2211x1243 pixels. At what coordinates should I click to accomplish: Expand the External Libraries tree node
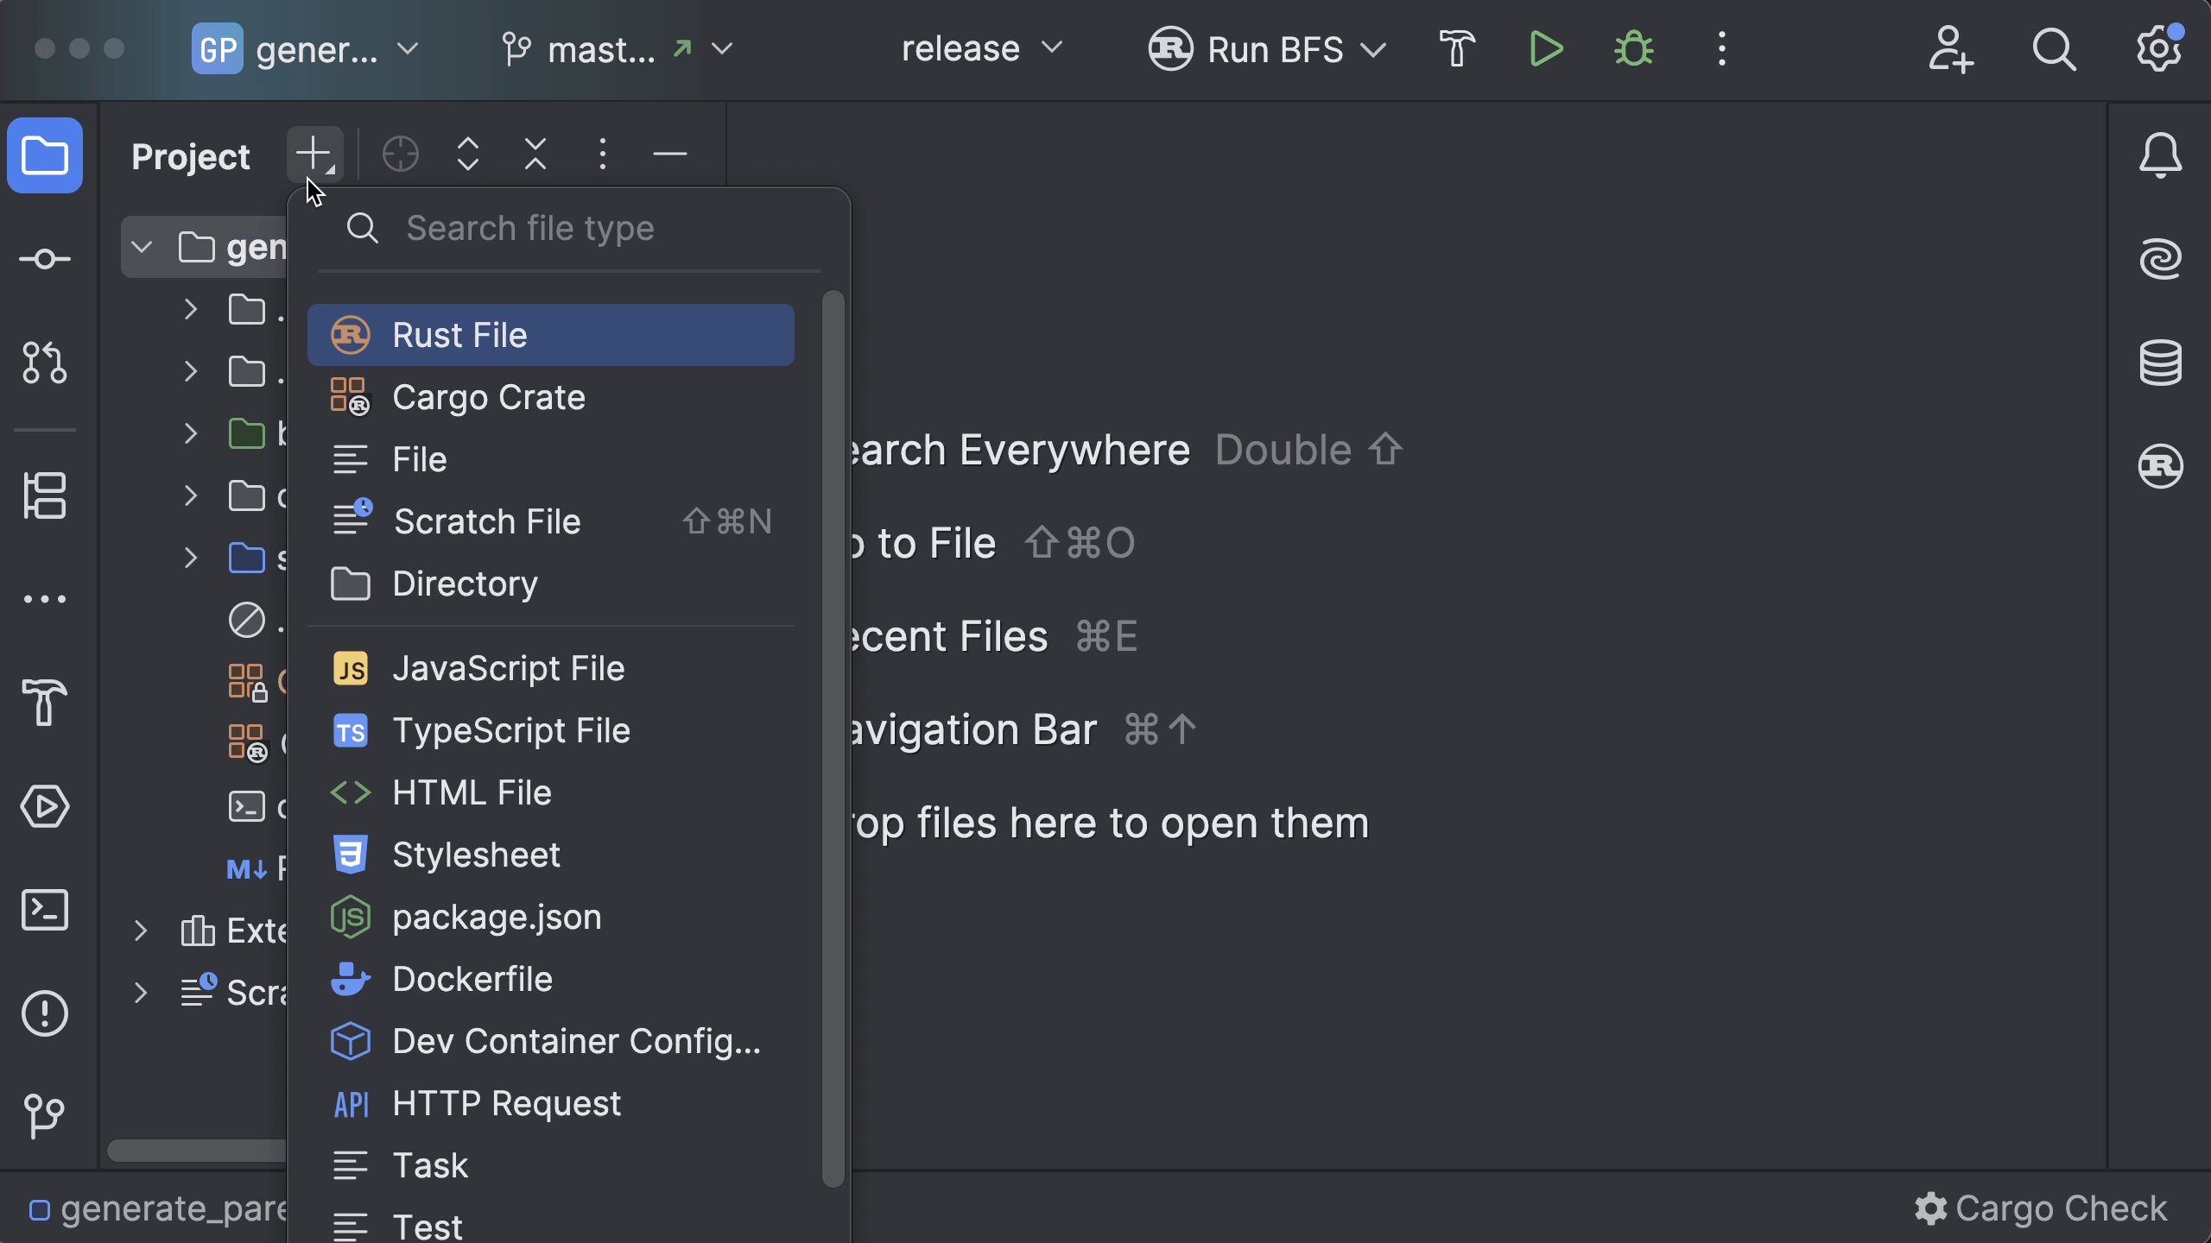[x=141, y=931]
